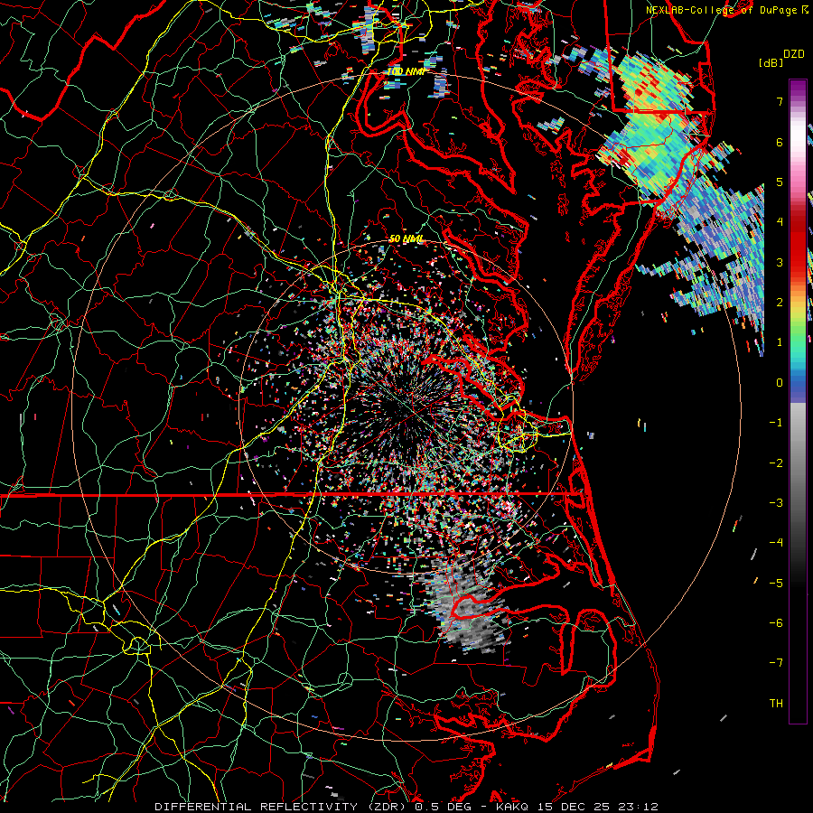813x813 pixels.
Task: Click the 100 NMI range ring label
Action: [406, 71]
